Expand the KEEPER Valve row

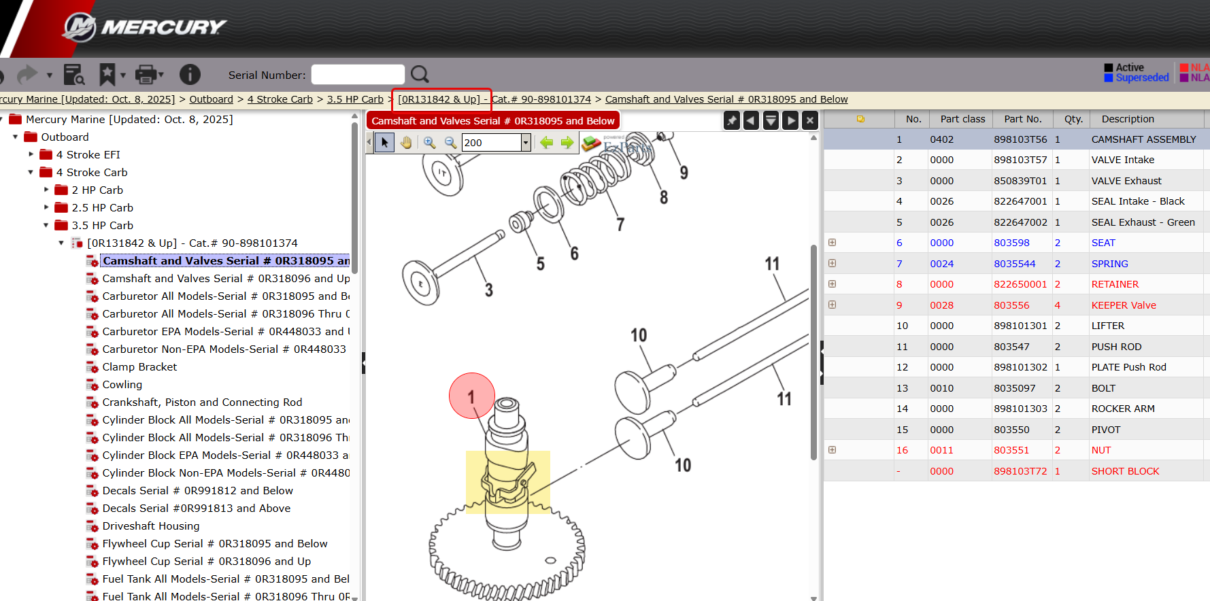pos(832,305)
